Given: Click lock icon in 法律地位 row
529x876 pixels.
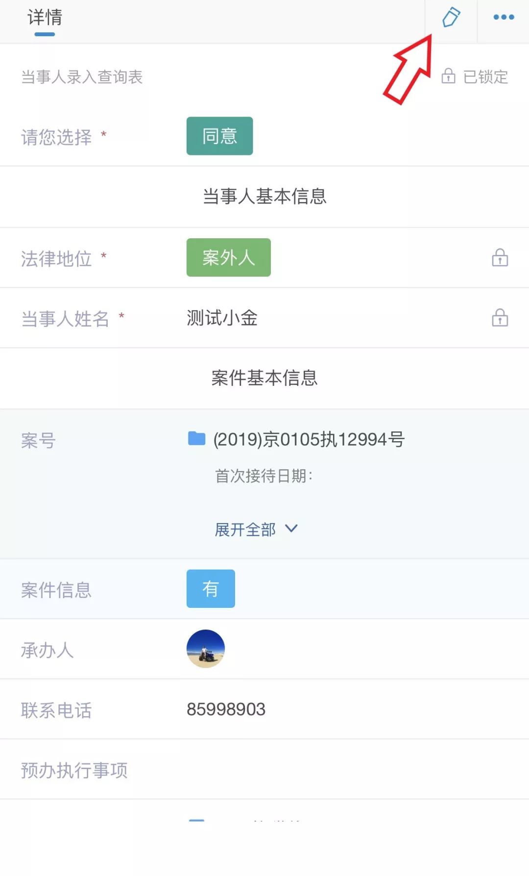Looking at the screenshot, I should [x=500, y=257].
